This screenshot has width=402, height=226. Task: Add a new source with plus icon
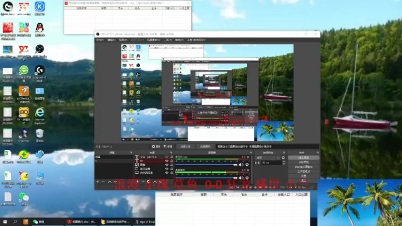[x=137, y=182]
